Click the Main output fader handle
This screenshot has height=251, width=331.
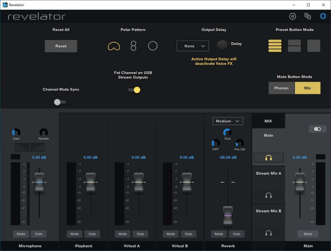pyautogui.click(x=300, y=182)
